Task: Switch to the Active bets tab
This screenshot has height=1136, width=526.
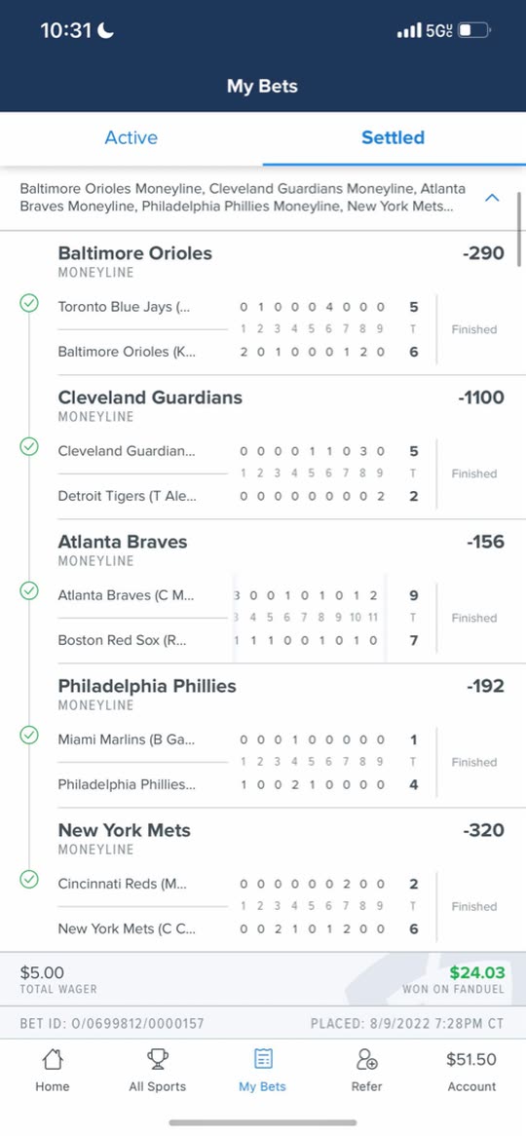Action: point(131,137)
